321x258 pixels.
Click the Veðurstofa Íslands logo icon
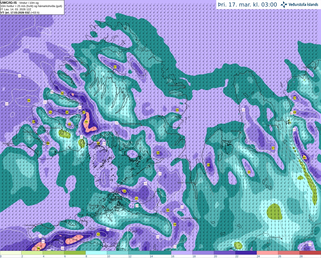(284, 5)
